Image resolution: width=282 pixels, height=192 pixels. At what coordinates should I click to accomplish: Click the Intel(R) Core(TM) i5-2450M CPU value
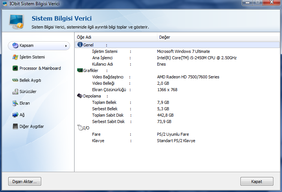pos(197,58)
